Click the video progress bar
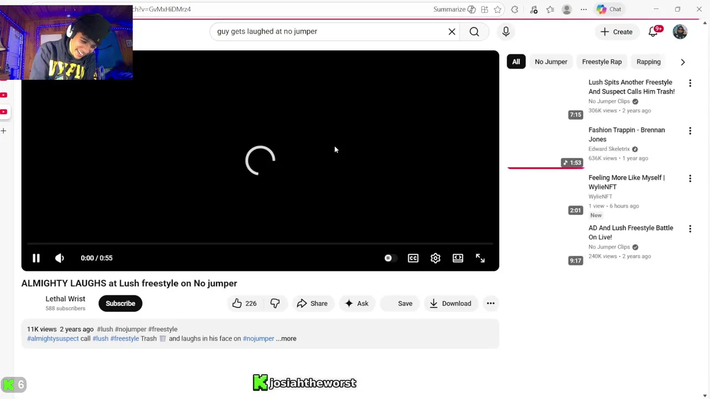The height and width of the screenshot is (399, 710). pyautogui.click(x=260, y=243)
